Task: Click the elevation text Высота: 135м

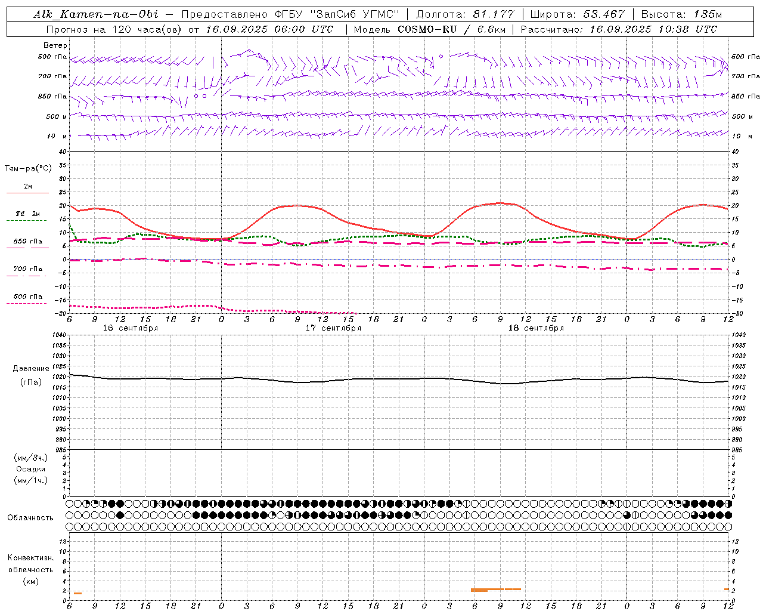Action: pos(681,14)
